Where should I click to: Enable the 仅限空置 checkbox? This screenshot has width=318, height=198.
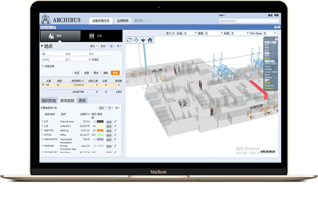(43, 65)
